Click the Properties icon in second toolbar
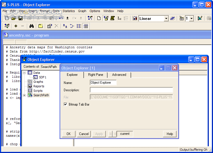 49,26
